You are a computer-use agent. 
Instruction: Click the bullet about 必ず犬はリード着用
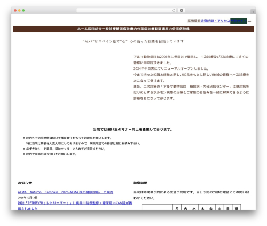coord(66,149)
